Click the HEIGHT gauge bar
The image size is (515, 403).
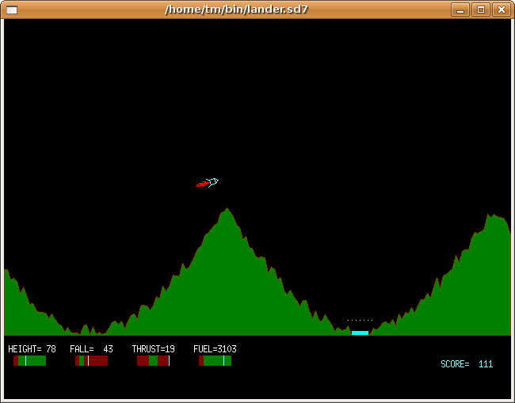tap(29, 361)
